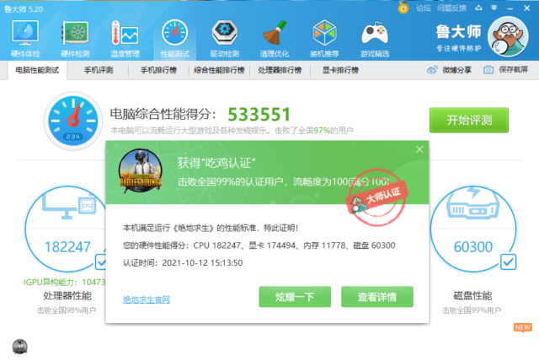539x361 pixels.
Task: Click the small round avatar at bottom left
Action: 20,347
